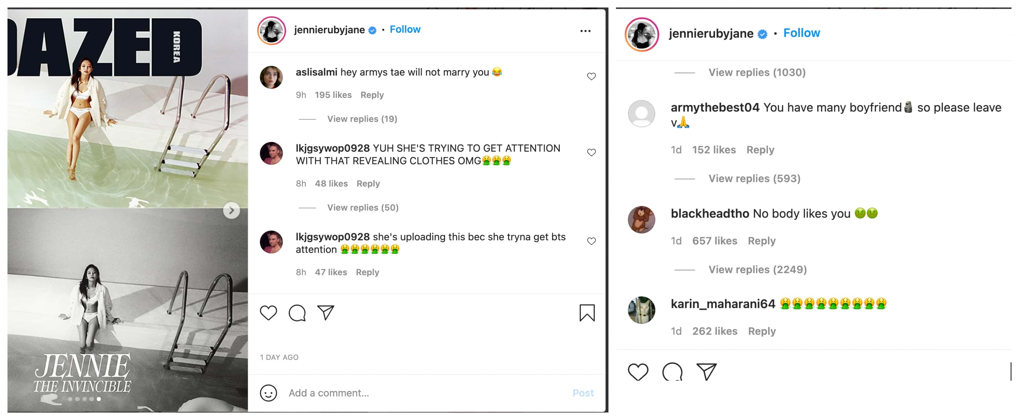Image resolution: width=1019 pixels, height=420 pixels.
Task: Click the share icon in right panel
Action: (706, 372)
